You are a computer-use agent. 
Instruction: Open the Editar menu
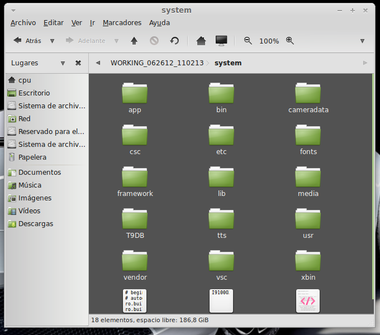pos(54,23)
